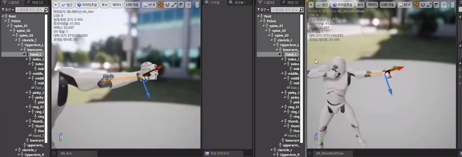This screenshot has height=157, width=462.
Task: Open 원근 perspective menu in AR_Aim viewport
Action: pyautogui.click(x=67, y=5)
